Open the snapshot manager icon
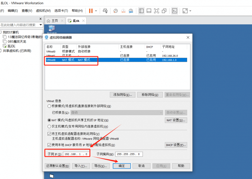 131,11
